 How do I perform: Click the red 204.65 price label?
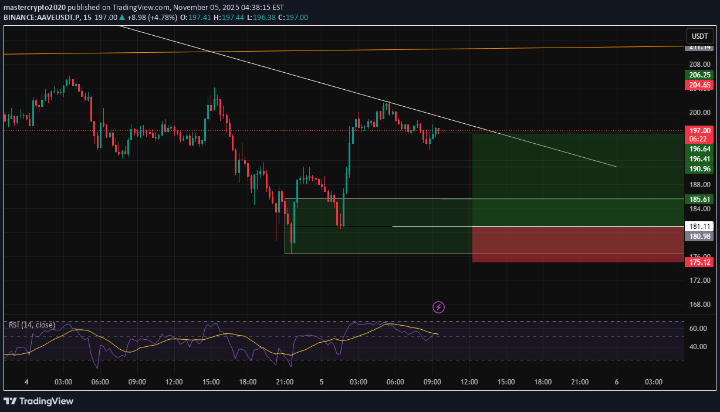coord(699,85)
